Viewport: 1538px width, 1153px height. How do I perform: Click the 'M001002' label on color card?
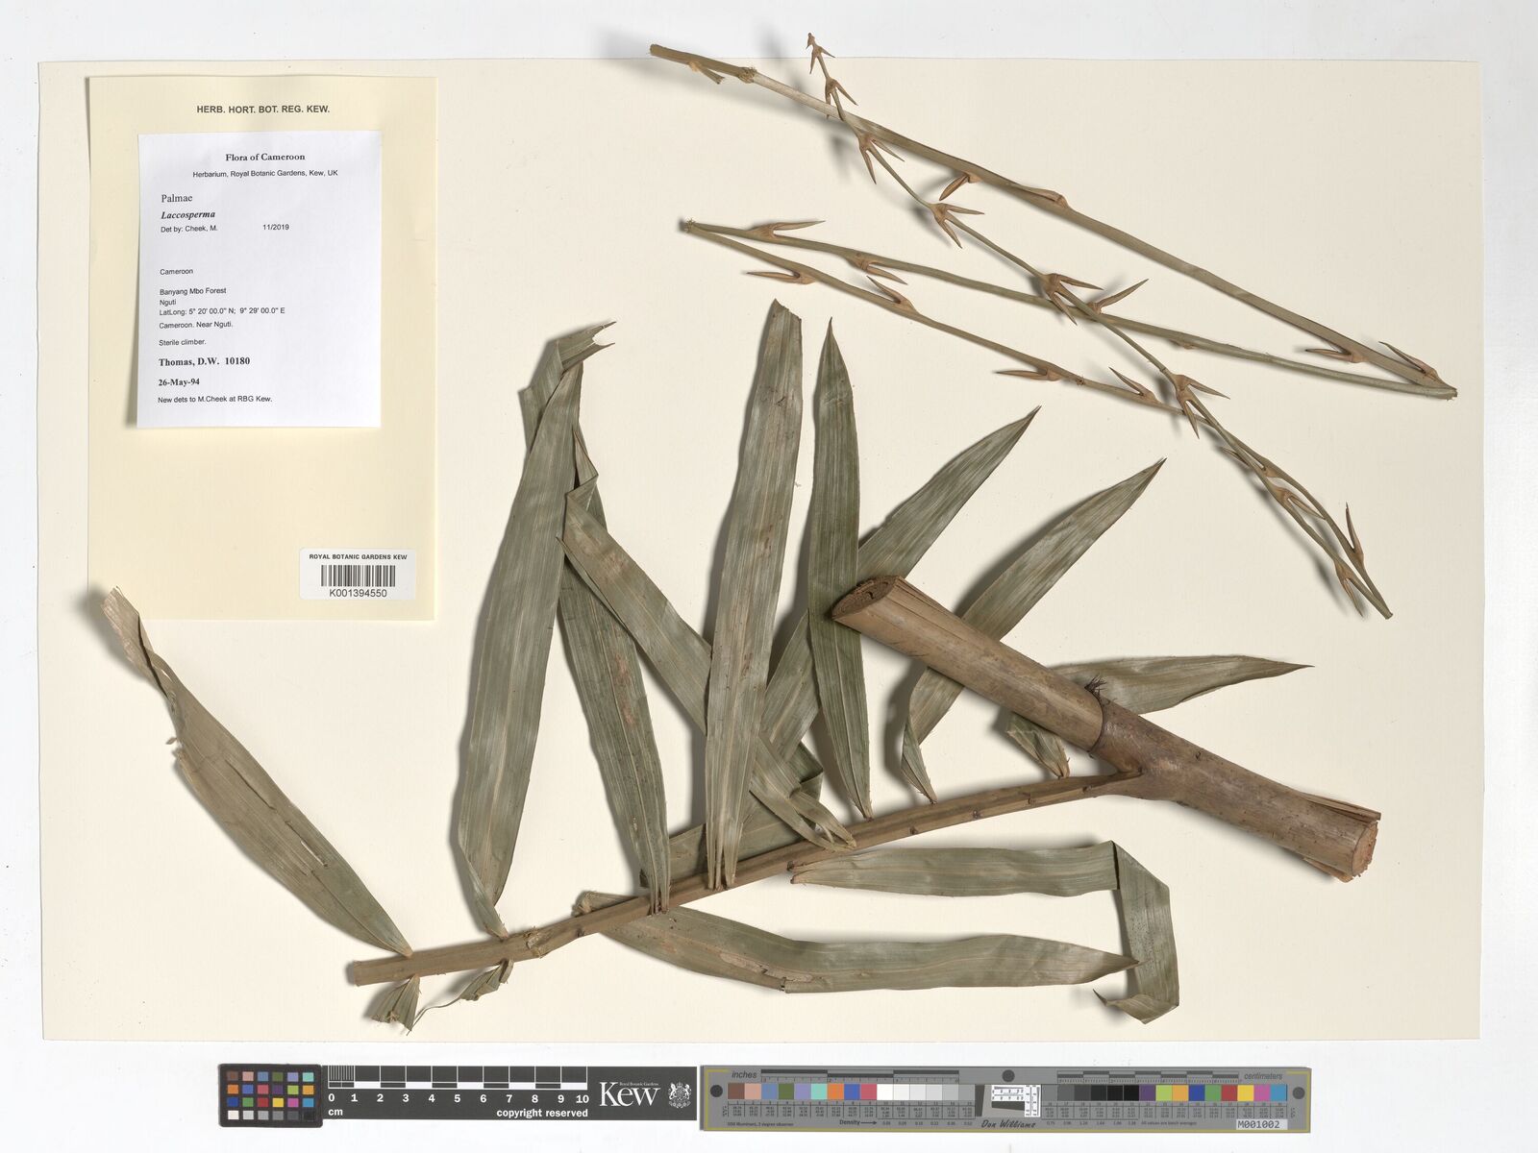pyautogui.click(x=1257, y=1123)
